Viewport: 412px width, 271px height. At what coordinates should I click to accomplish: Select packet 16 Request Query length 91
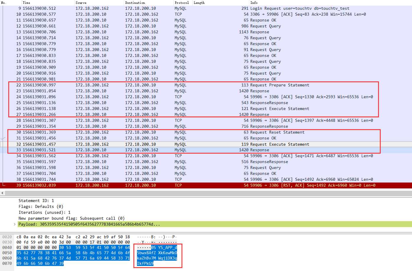tap(206, 50)
